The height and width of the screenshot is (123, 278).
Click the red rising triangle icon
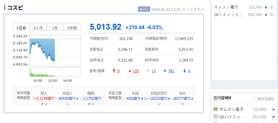pyautogui.click(x=130, y=71)
